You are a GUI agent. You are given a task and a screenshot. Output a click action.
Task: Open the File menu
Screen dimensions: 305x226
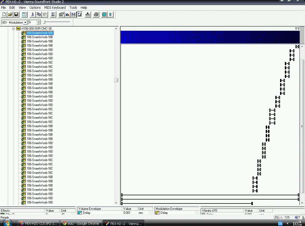tap(3, 8)
